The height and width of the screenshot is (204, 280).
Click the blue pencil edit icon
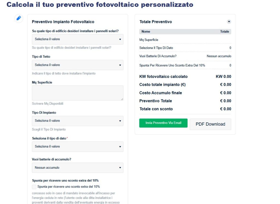tap(19, 18)
